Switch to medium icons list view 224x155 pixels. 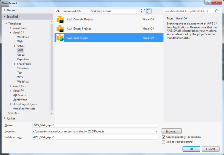149,11
